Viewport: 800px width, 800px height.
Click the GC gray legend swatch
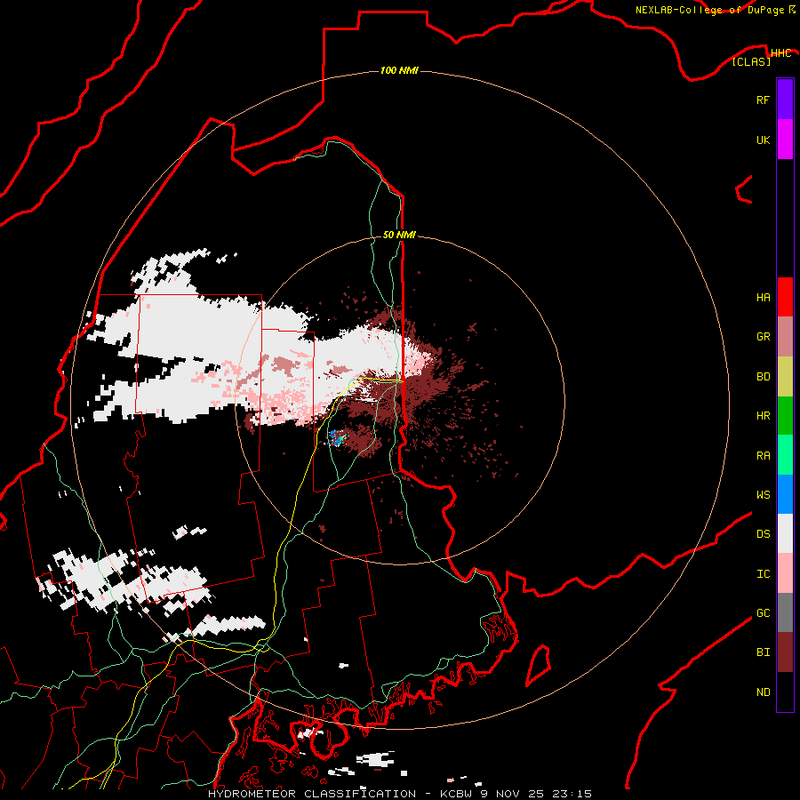tap(785, 612)
